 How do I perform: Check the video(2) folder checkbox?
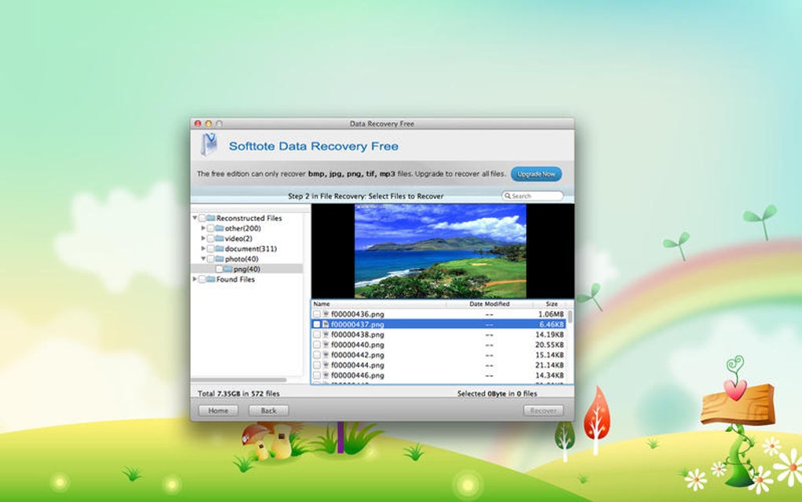click(x=211, y=238)
